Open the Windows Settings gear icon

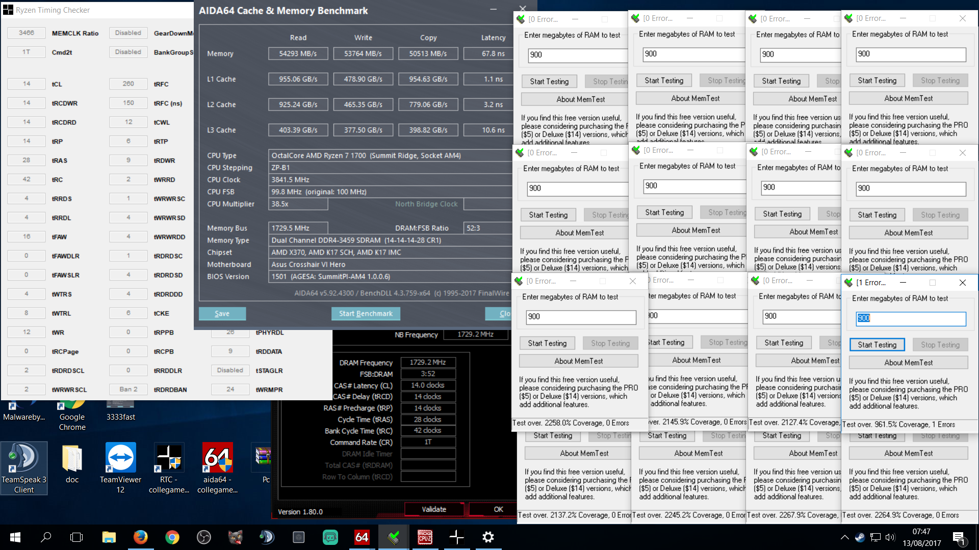coord(488,537)
